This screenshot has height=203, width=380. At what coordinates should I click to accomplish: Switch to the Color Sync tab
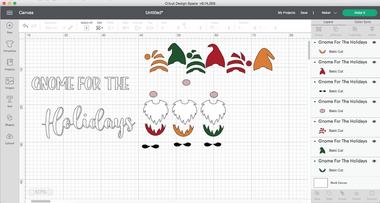363,22
